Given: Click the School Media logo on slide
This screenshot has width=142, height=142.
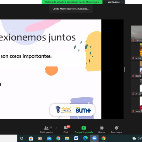Looking at the screenshot, I should click(64, 110).
